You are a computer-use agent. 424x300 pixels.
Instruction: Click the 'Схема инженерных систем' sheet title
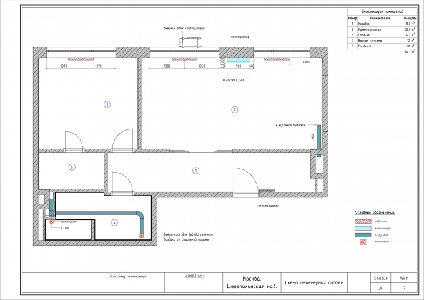(x=314, y=282)
